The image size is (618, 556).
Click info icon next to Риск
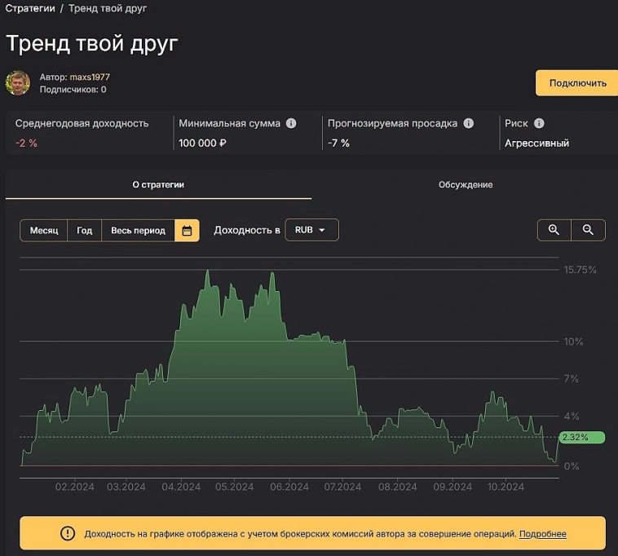pyautogui.click(x=539, y=124)
